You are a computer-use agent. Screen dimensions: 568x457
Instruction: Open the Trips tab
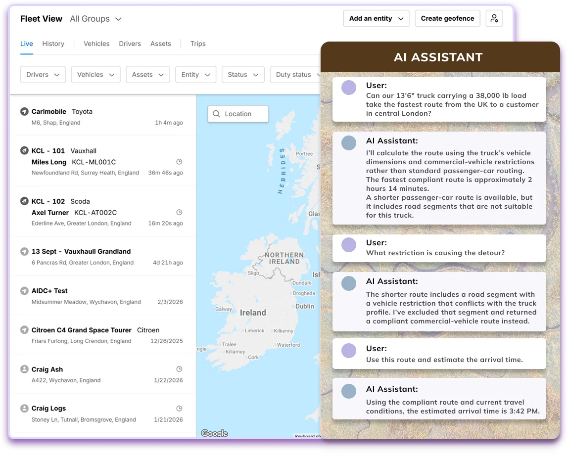point(198,44)
